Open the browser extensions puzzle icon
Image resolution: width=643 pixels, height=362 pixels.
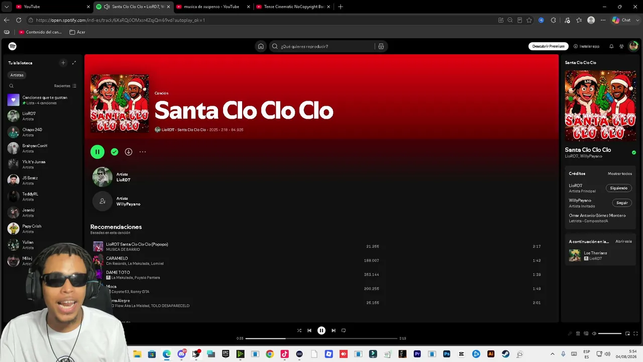553,20
